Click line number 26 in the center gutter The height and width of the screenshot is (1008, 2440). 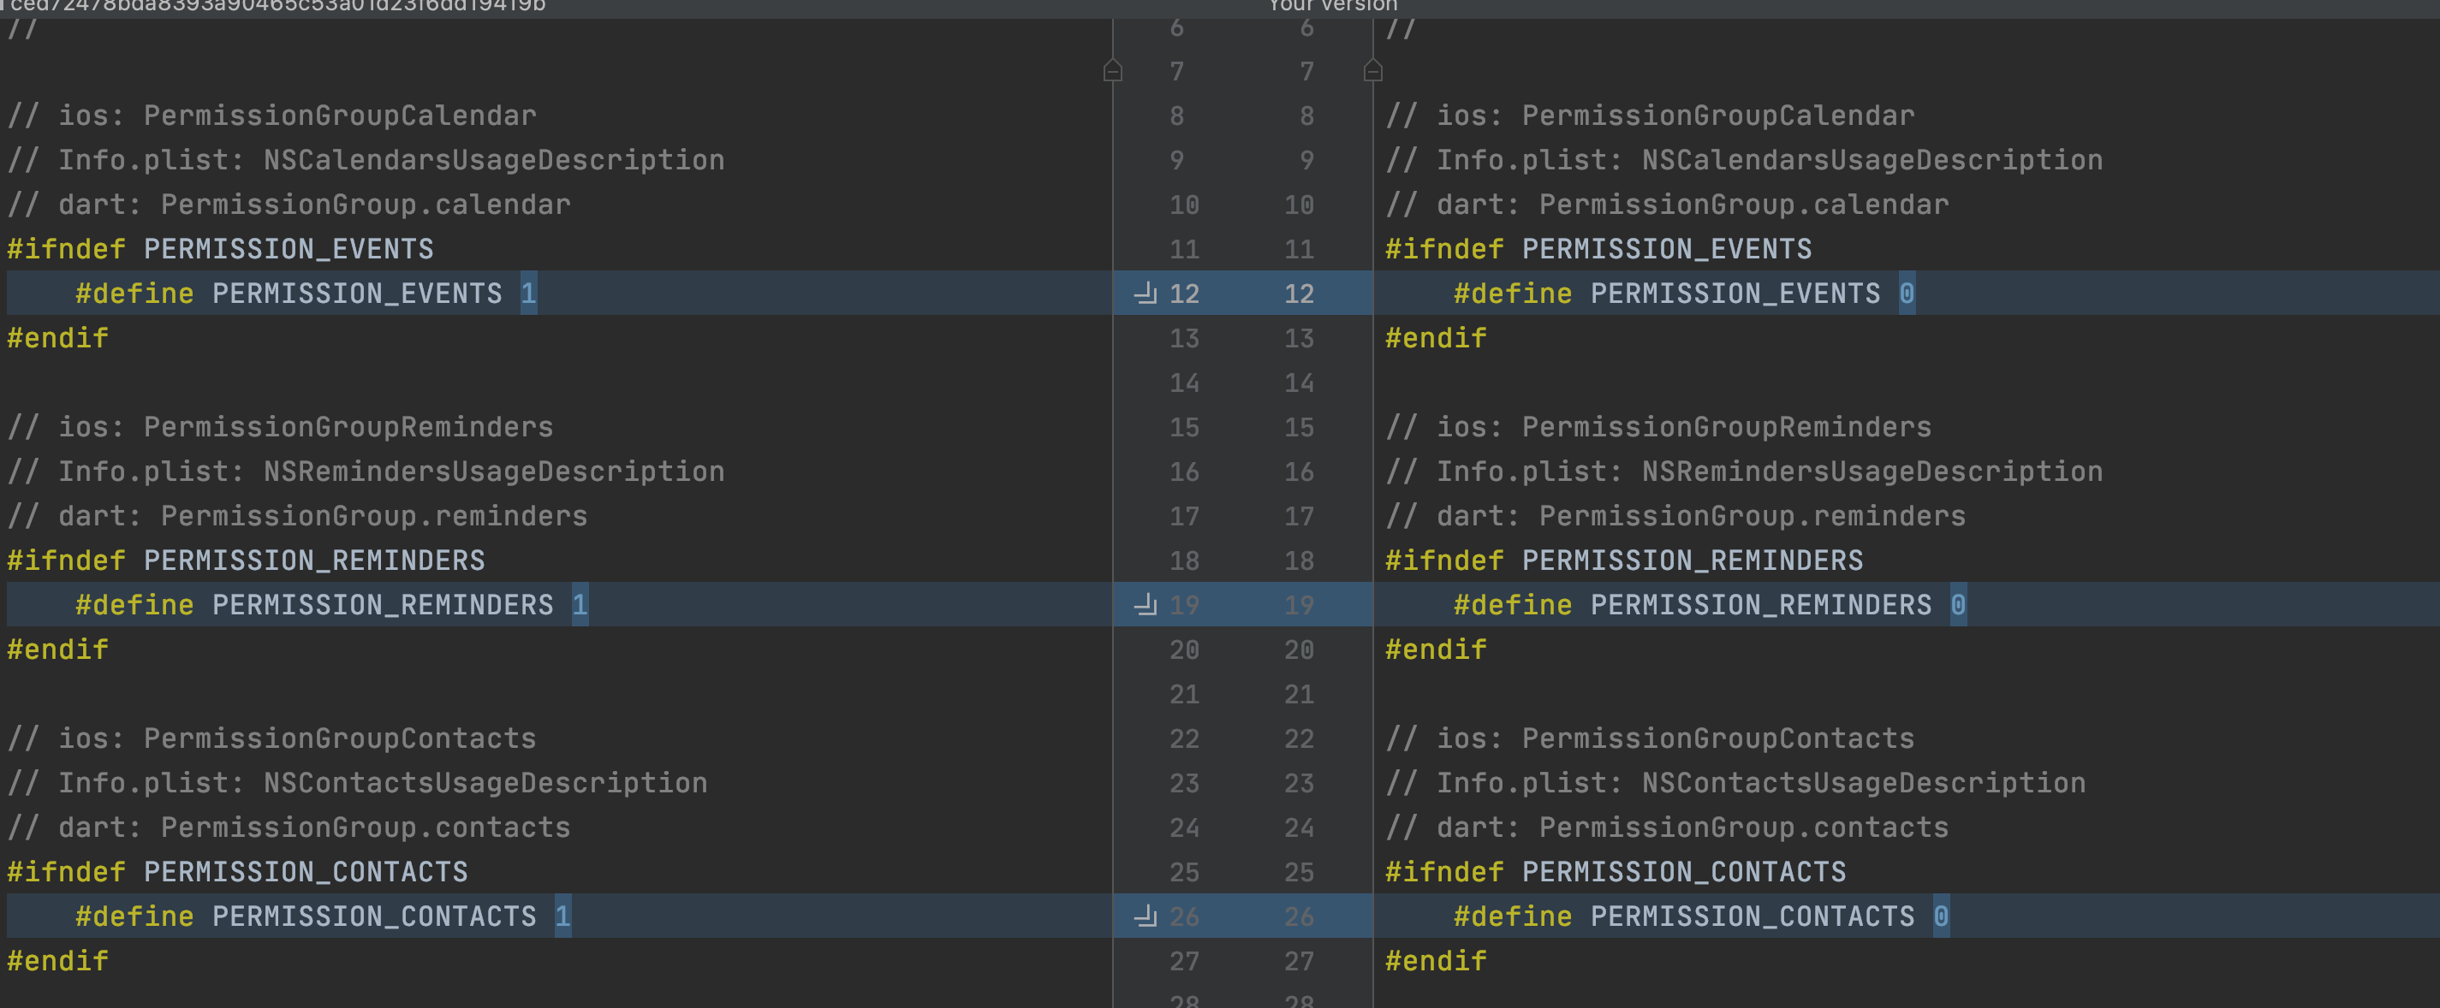pos(1186,916)
